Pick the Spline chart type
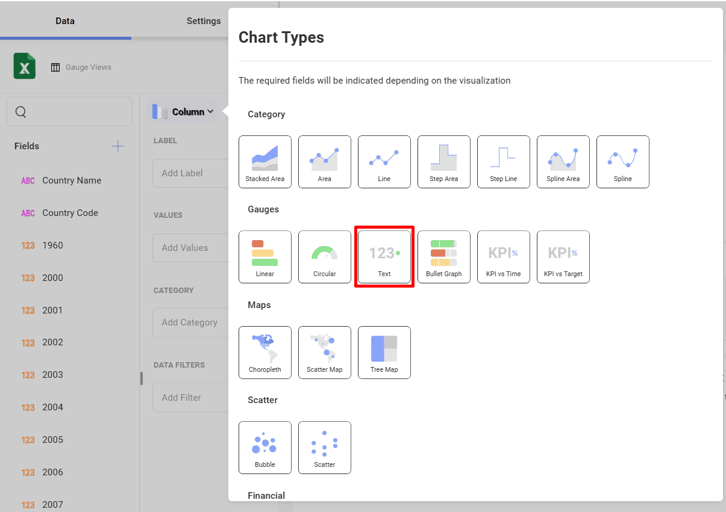Viewport: 726px width, 512px height. pyautogui.click(x=623, y=162)
